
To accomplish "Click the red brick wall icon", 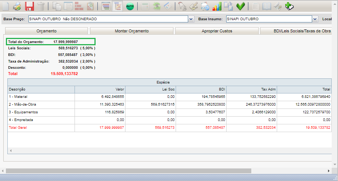I will [x=79, y=6].
